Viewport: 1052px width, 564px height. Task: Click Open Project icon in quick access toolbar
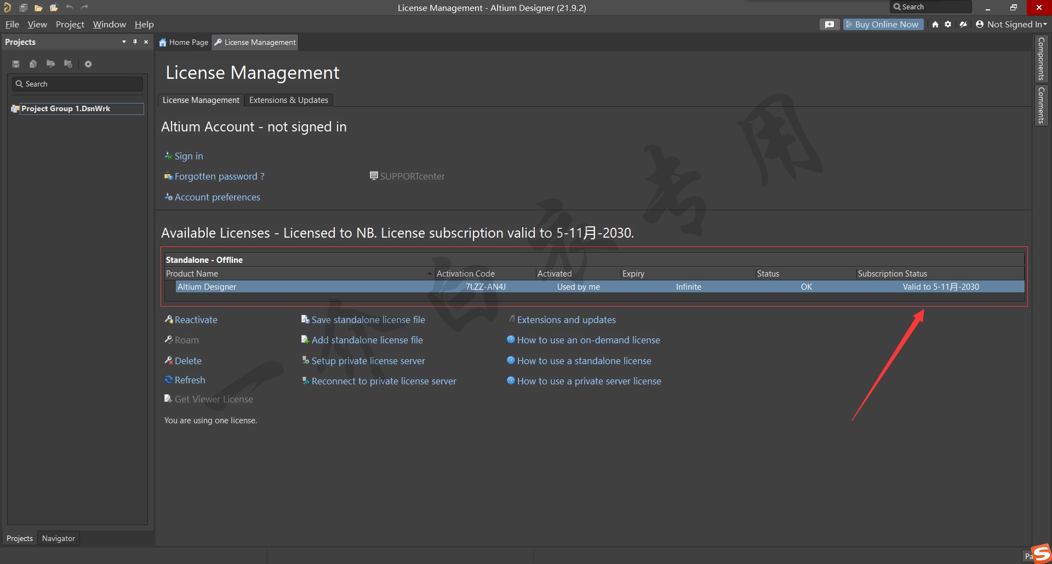pyautogui.click(x=54, y=8)
